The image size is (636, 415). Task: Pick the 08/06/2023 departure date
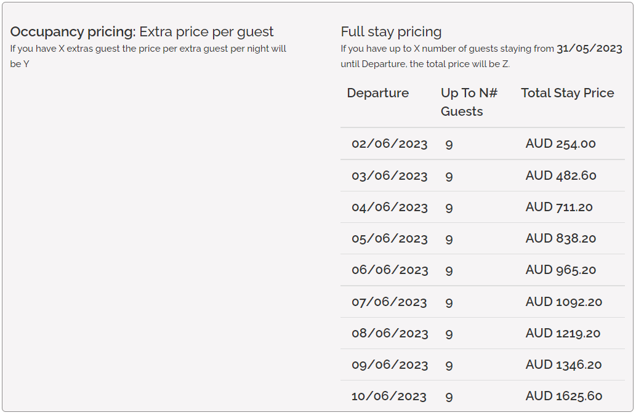[x=389, y=334]
